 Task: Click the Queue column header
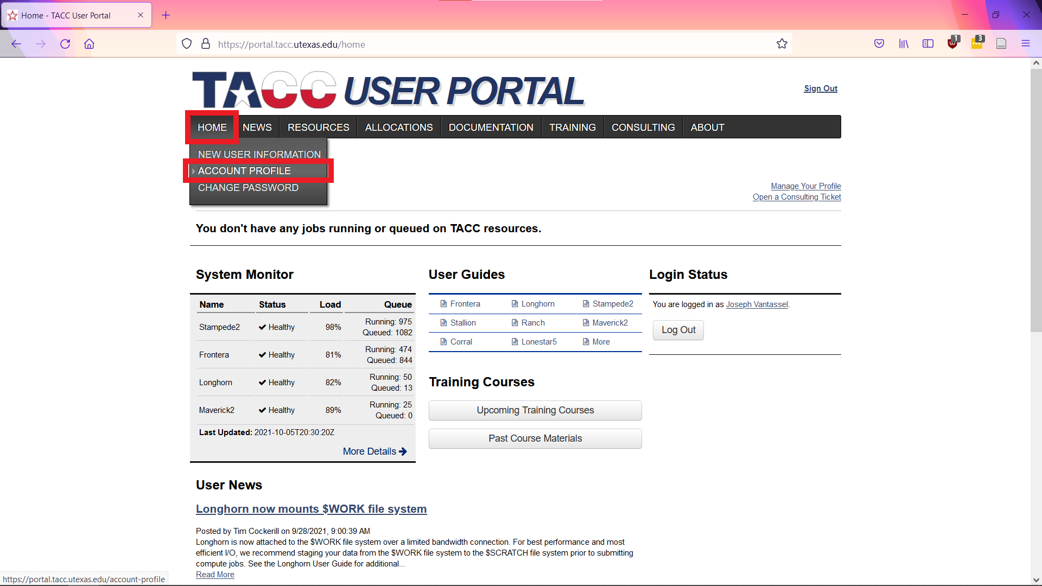398,304
